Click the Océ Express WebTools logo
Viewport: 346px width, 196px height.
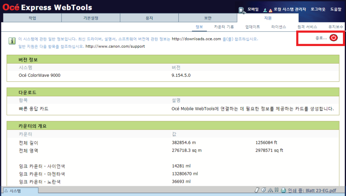(x=47, y=7)
